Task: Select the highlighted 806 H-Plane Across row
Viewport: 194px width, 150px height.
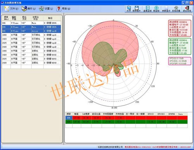Action: (x=31, y=31)
